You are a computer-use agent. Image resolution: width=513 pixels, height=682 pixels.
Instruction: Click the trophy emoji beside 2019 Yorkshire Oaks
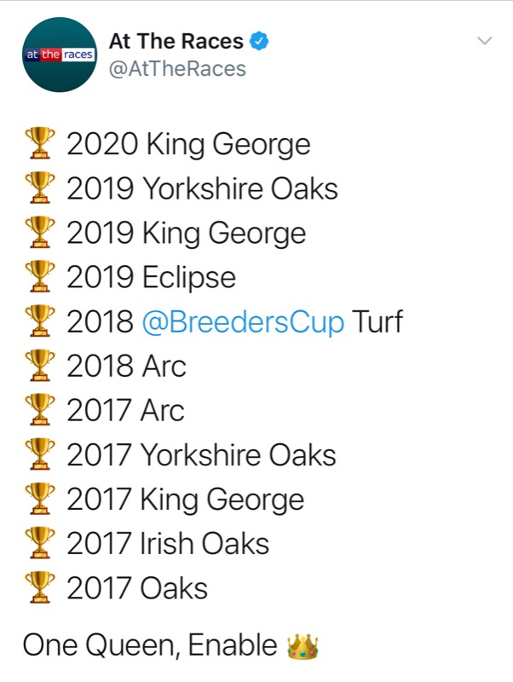click(x=39, y=189)
